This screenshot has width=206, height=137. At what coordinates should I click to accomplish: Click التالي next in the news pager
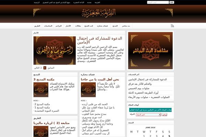pos(37,68)
